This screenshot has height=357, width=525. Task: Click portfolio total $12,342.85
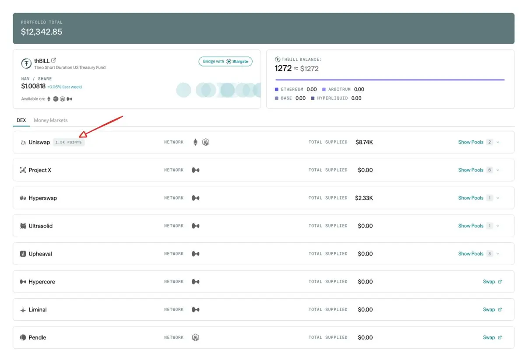tap(42, 32)
